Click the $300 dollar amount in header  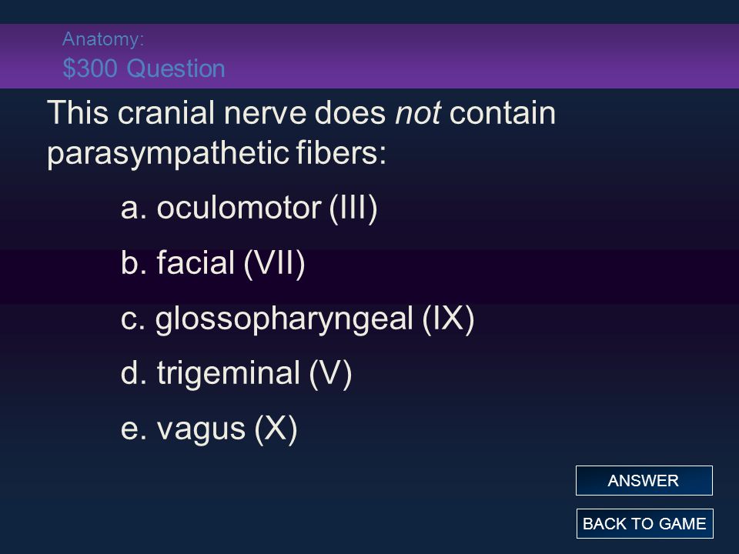90,68
